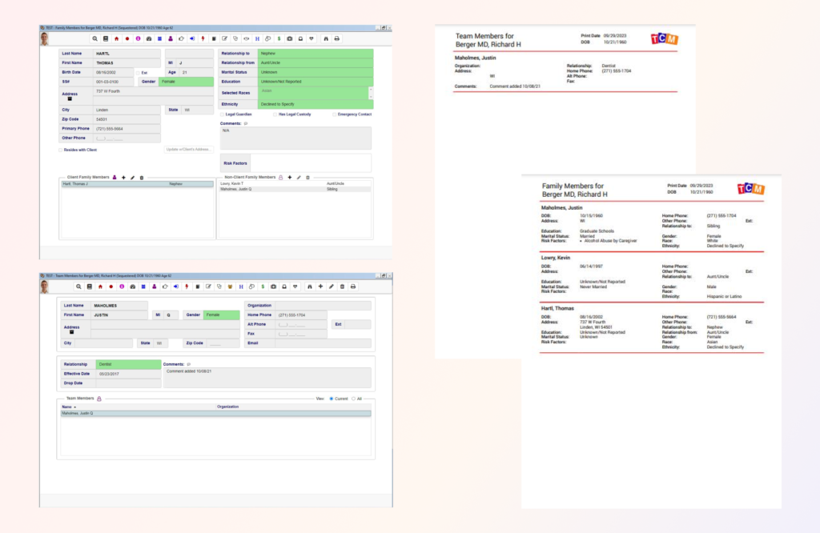820x533 pixels.
Task: Select the dollar sign billing icon
Action: tap(279, 38)
